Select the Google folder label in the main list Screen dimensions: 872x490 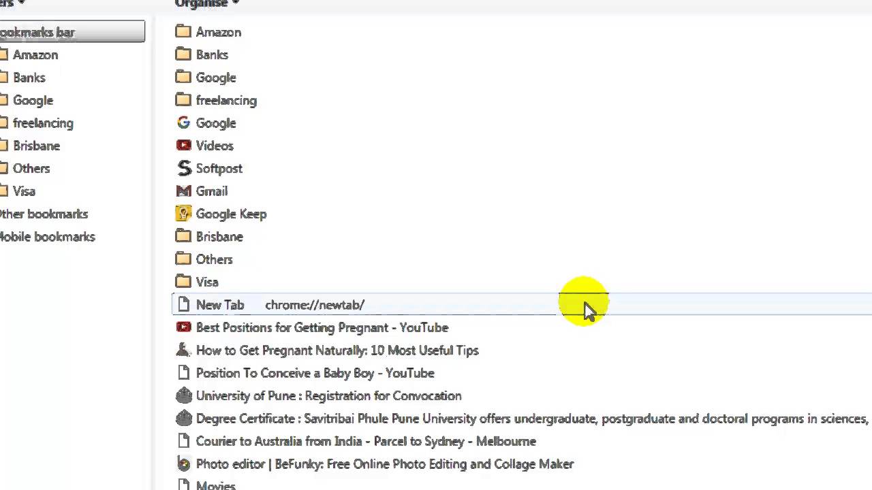[x=216, y=78]
